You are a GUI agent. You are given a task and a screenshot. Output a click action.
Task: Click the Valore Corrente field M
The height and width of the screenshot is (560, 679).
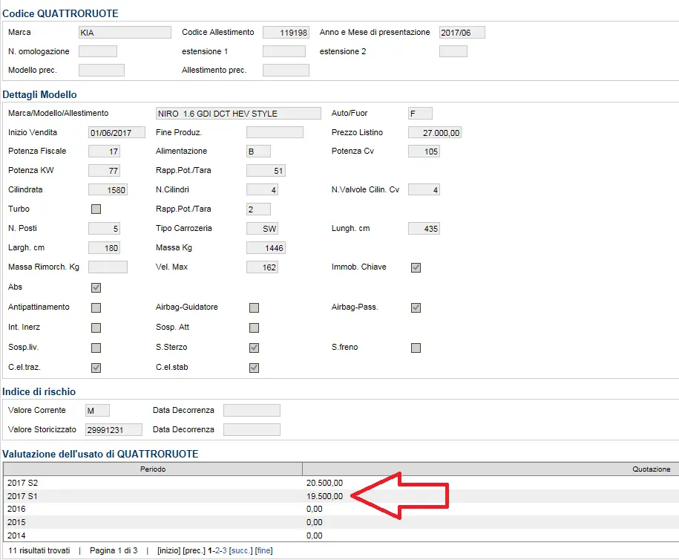[x=97, y=411]
